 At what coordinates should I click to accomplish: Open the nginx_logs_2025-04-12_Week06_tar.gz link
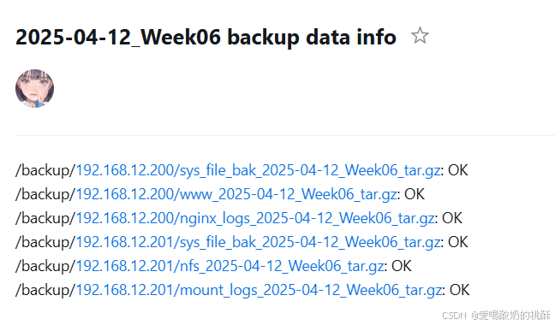pyautogui.click(x=255, y=219)
